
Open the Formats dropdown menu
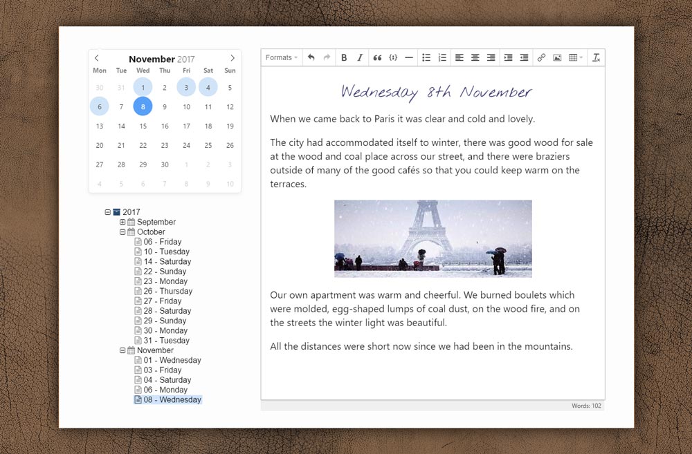[x=282, y=58]
